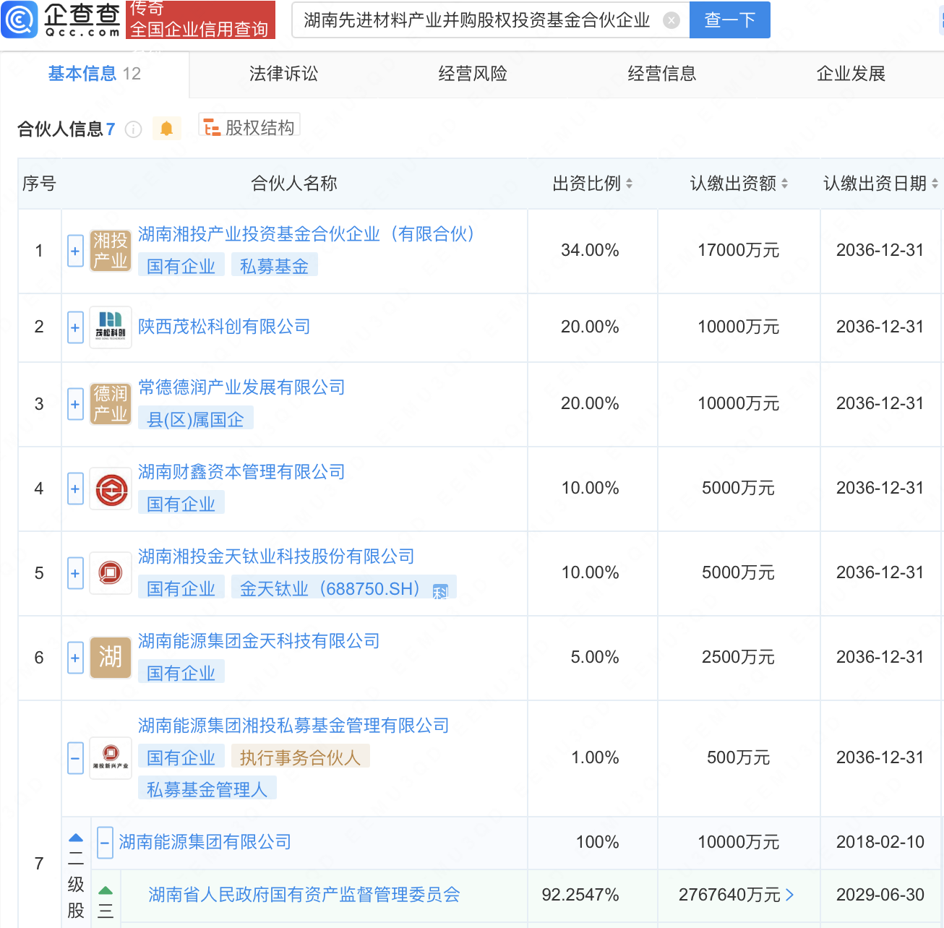This screenshot has width=944, height=928.
Task: Open 常德德润产业发展有限公司 company link
Action: tap(241, 387)
